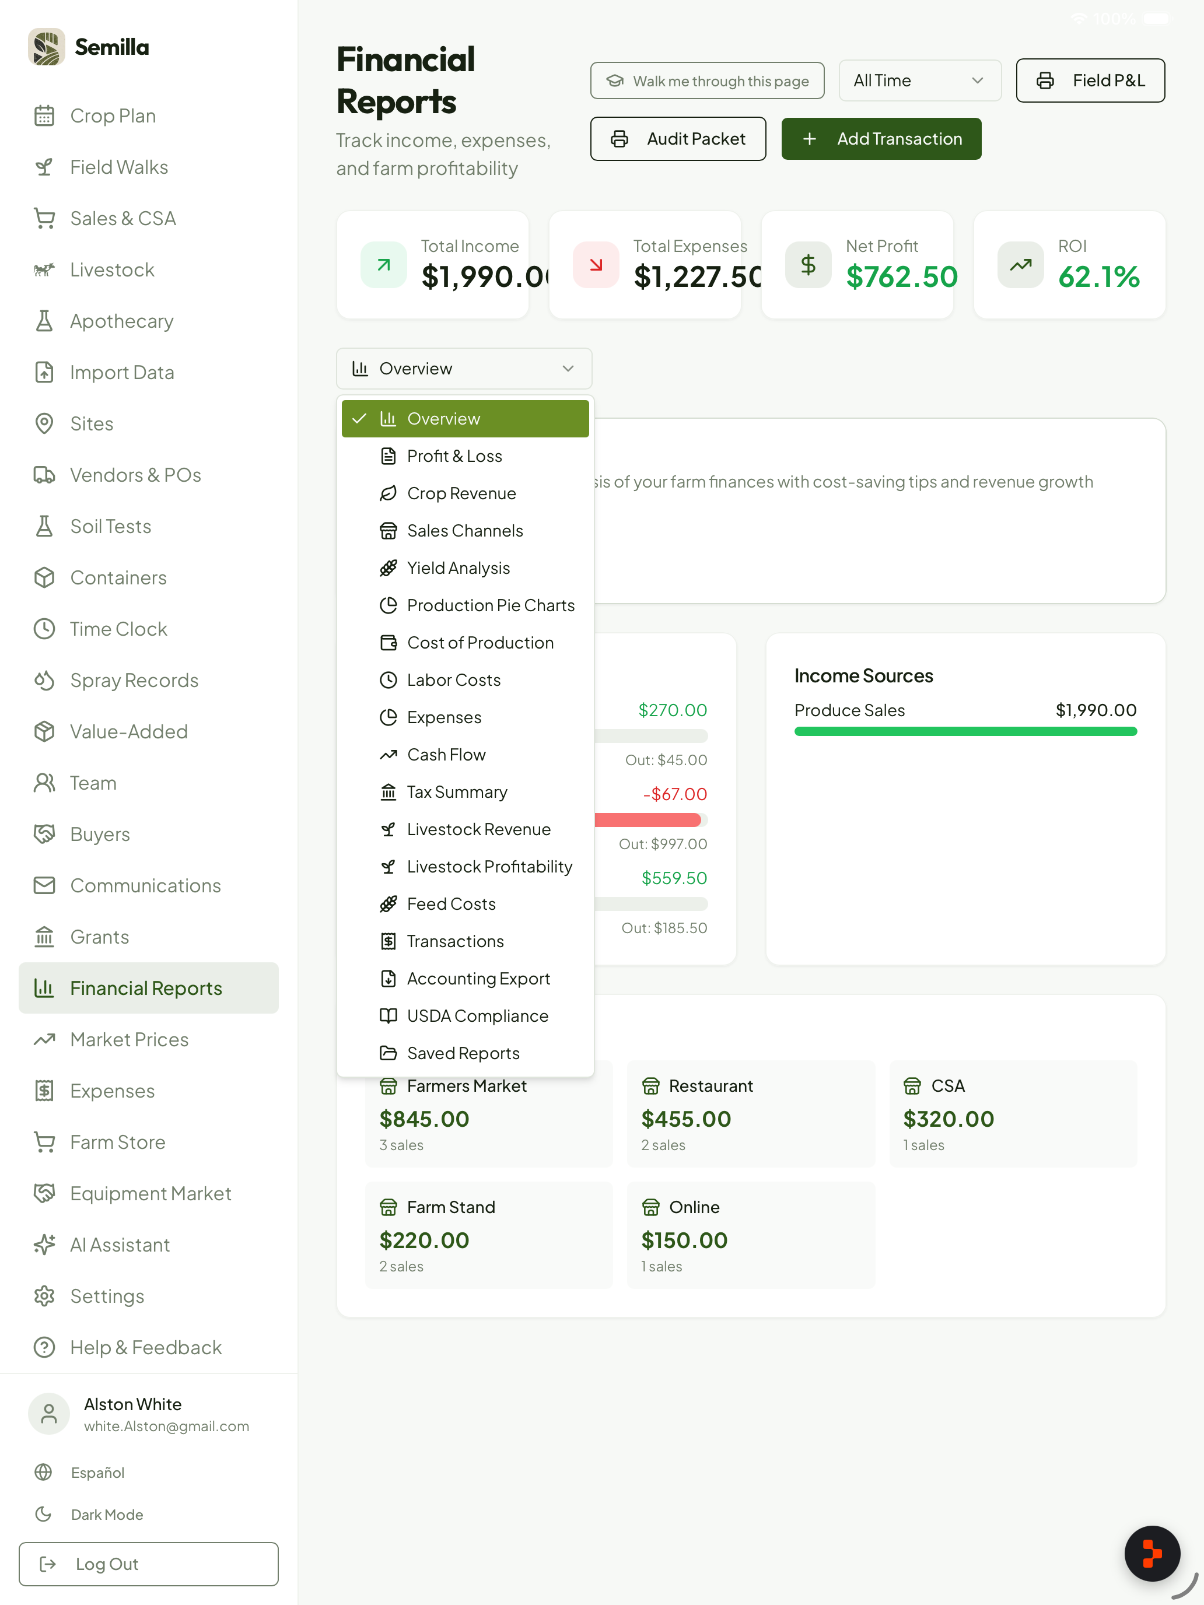Open Crop Plan calendar icon

coord(44,116)
